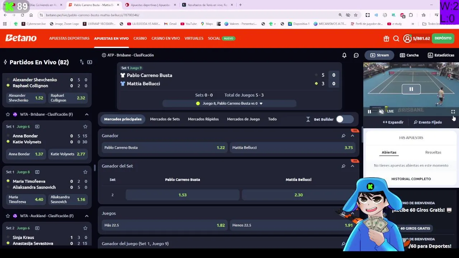Screen dimensions: 459x258
Task: Mute toggle on the live stream
Action: tap(381, 111)
